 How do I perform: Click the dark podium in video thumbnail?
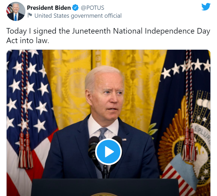[105, 187]
